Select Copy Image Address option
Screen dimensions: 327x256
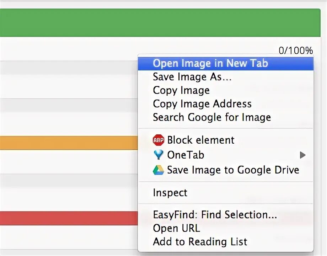pyautogui.click(x=202, y=104)
